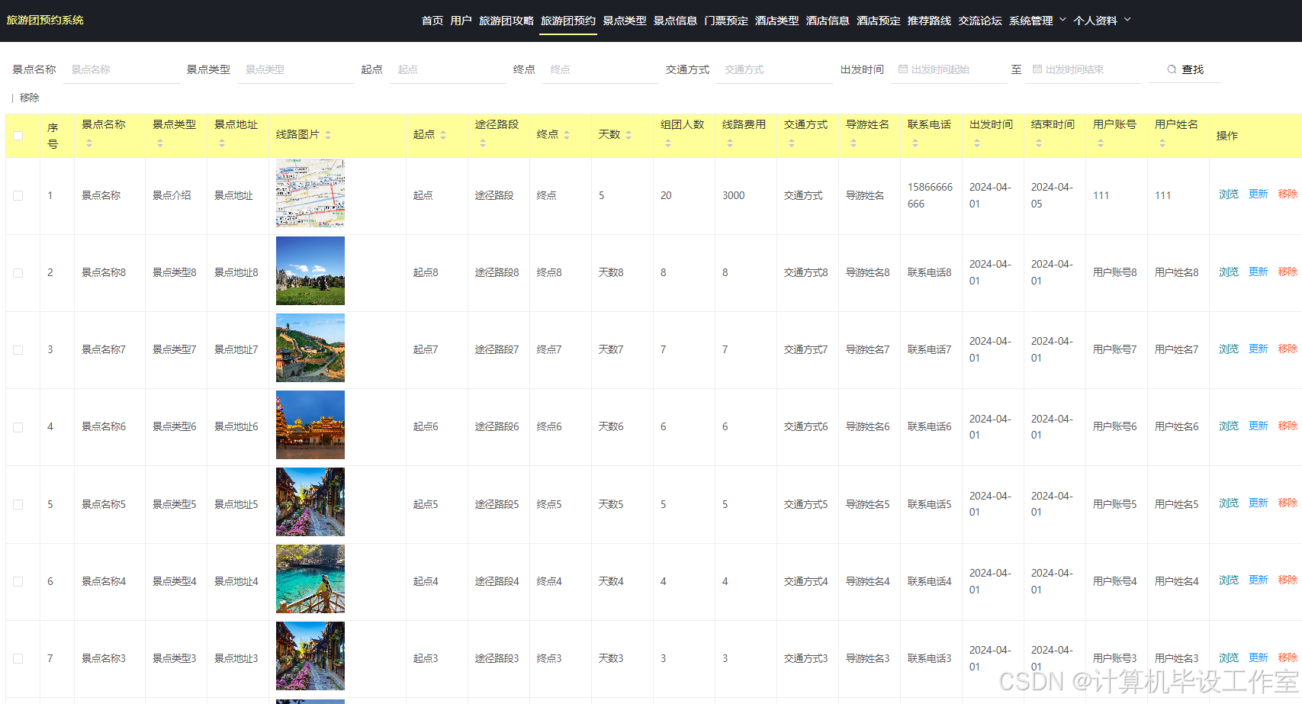Sort by 途径路段 column arrows
This screenshot has width=1302, height=704.
(x=483, y=143)
